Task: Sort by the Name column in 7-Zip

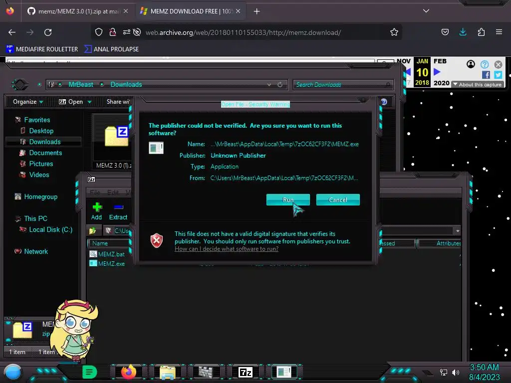Action: tap(109, 243)
